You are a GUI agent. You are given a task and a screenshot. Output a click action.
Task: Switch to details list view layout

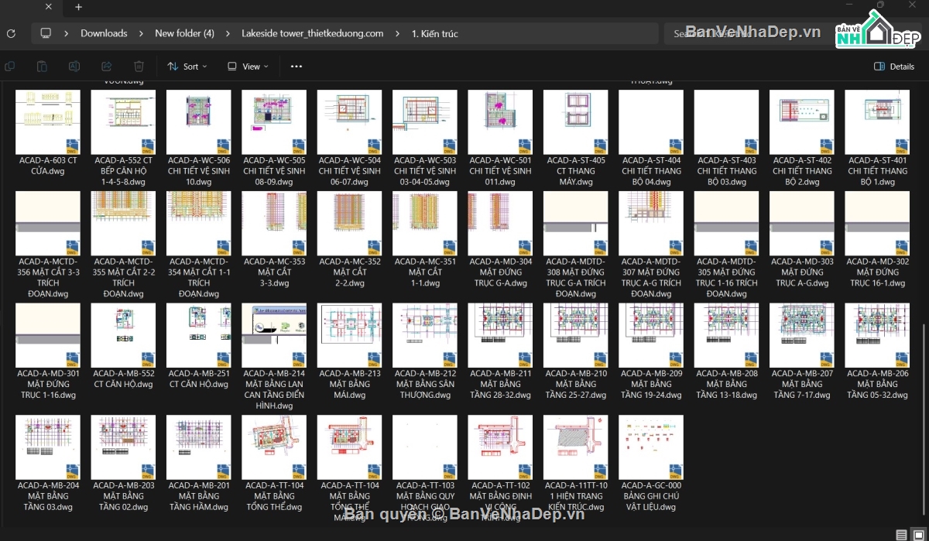[901, 535]
